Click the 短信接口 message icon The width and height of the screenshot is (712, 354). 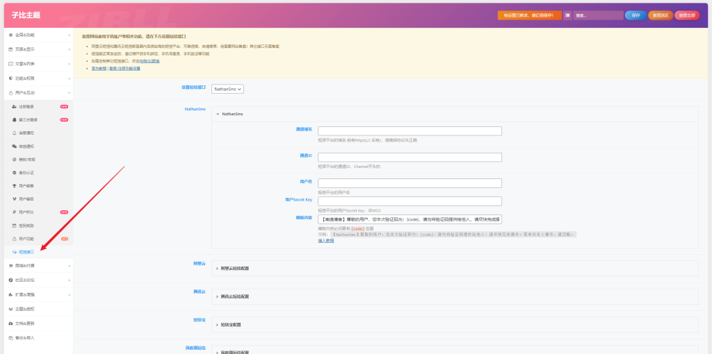click(x=14, y=252)
